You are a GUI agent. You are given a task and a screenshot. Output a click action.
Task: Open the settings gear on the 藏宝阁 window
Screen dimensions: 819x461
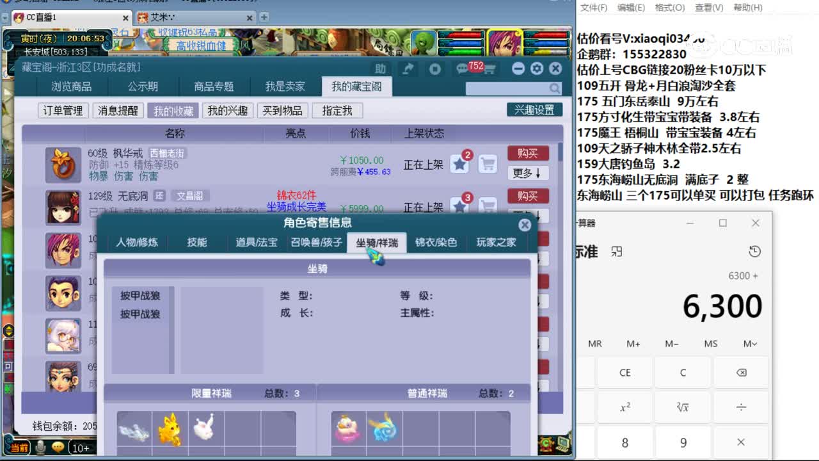(536, 69)
